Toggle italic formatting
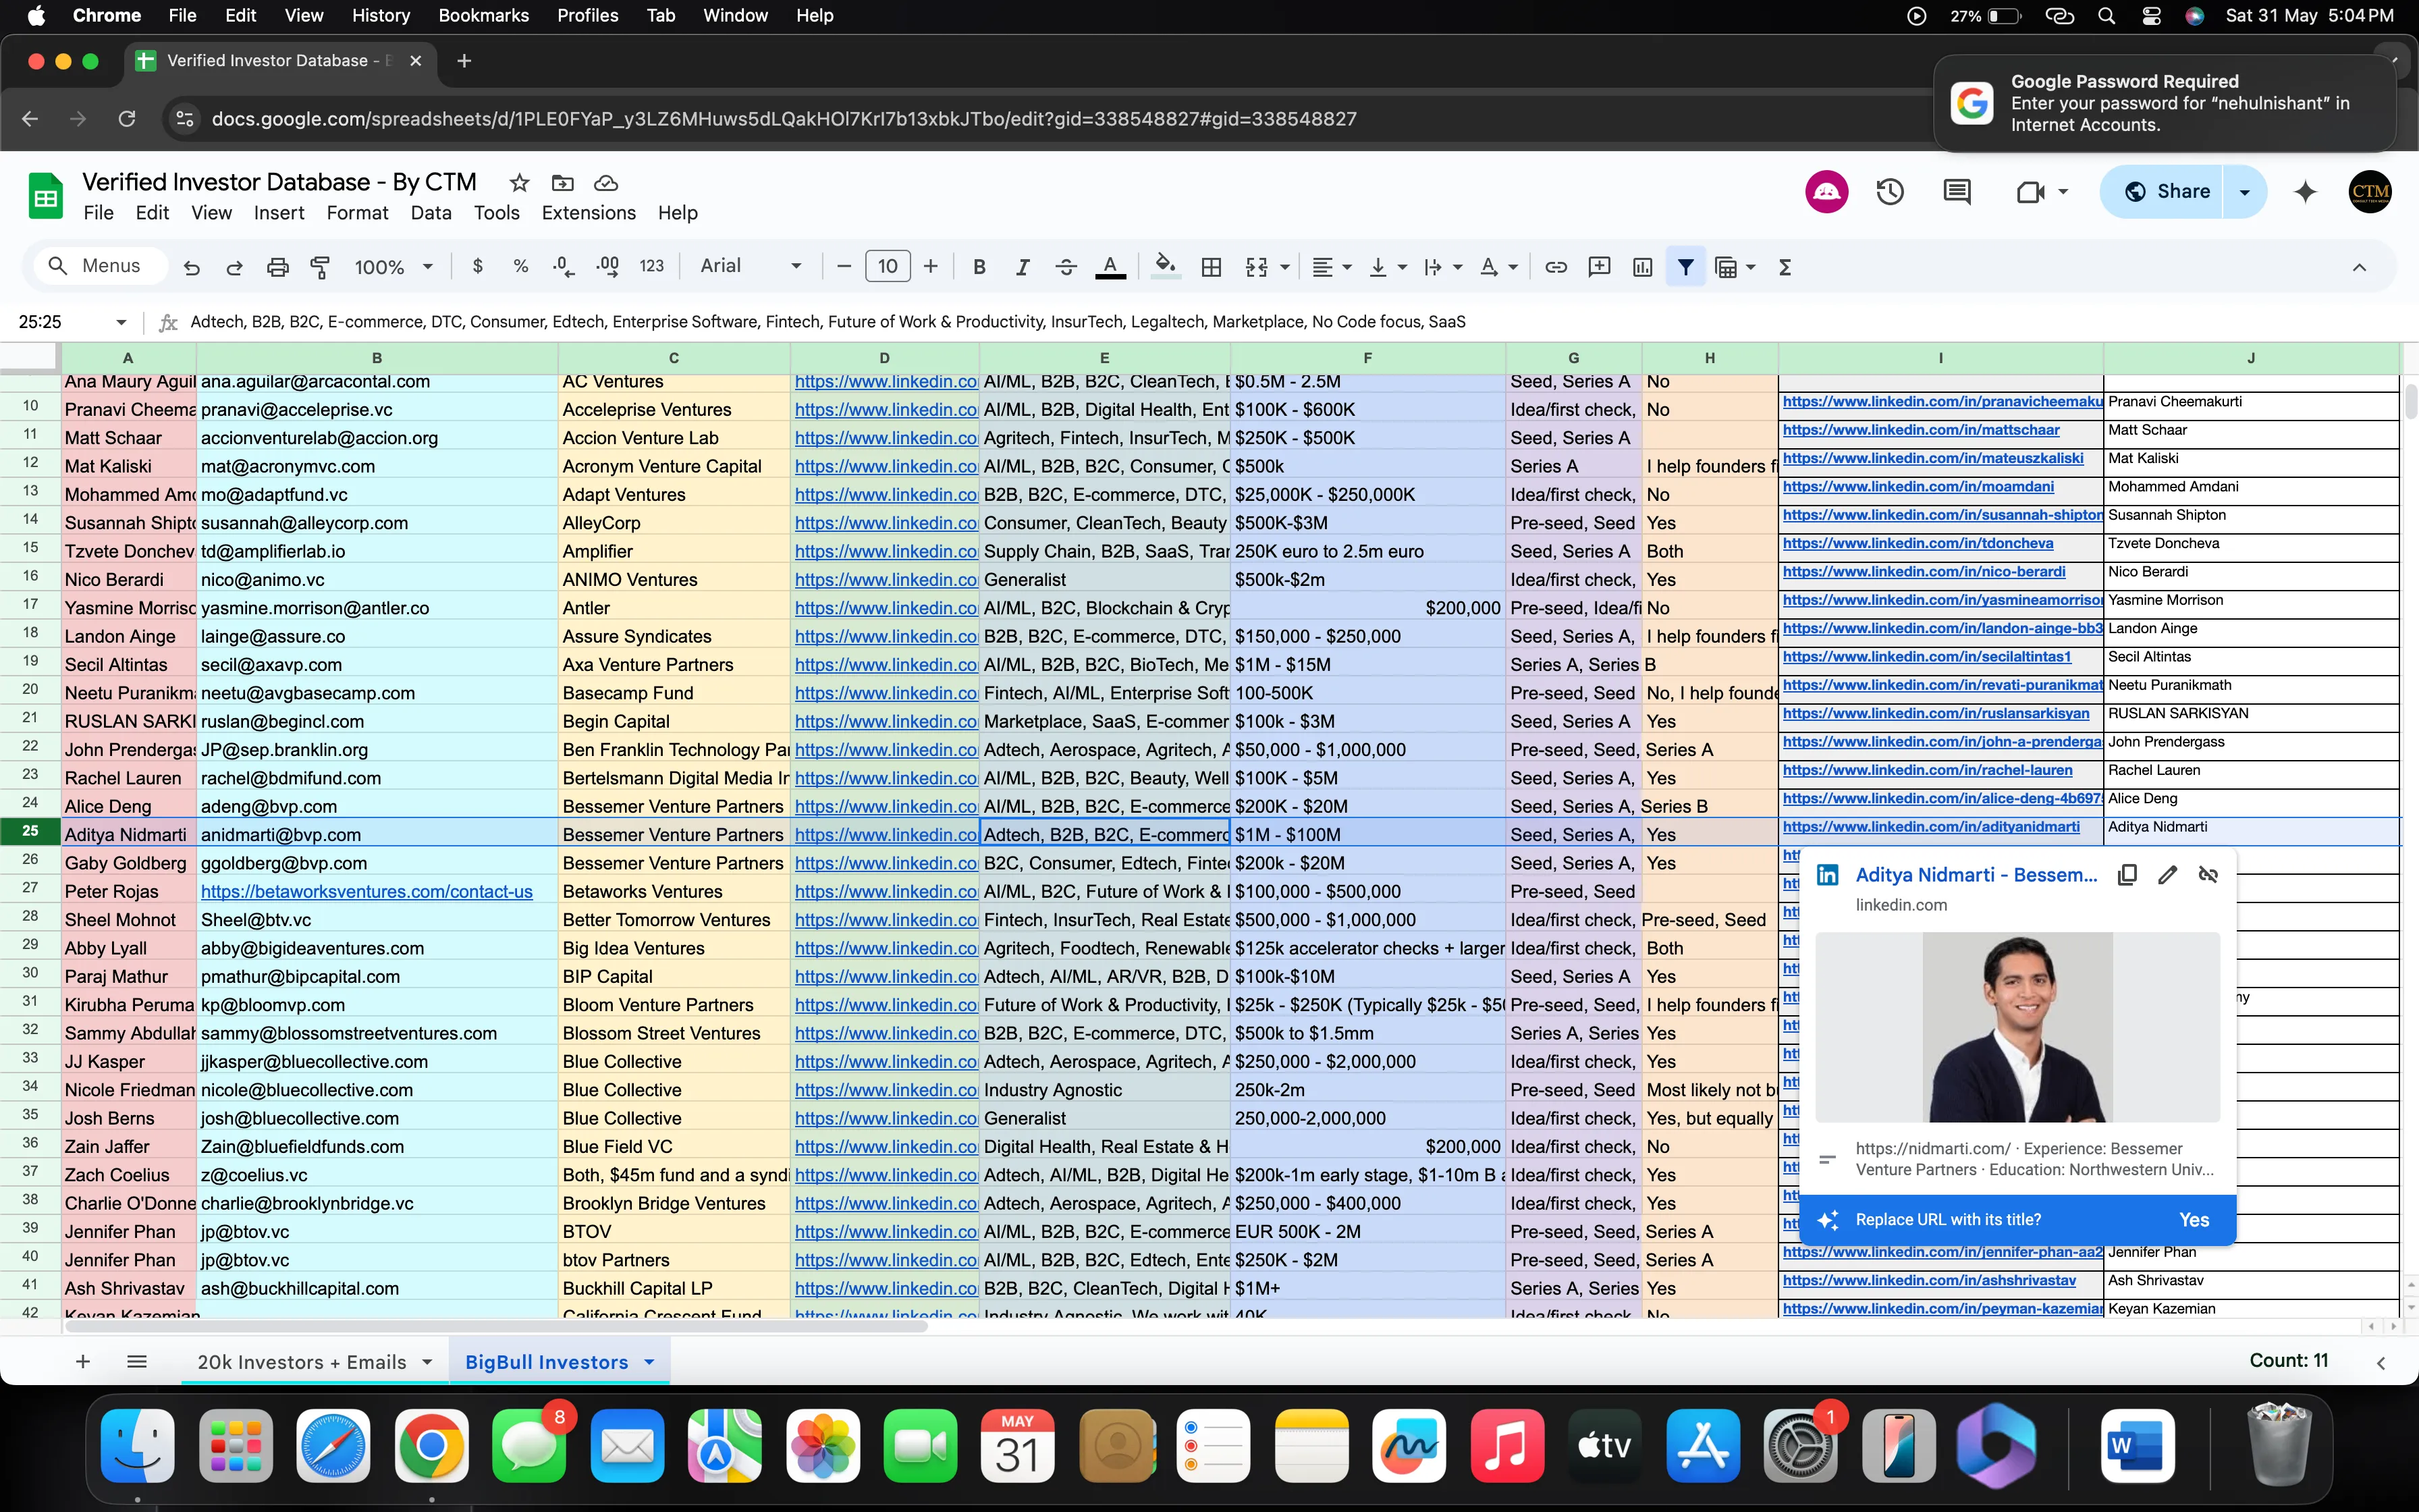The image size is (2419, 1512). click(x=1022, y=267)
